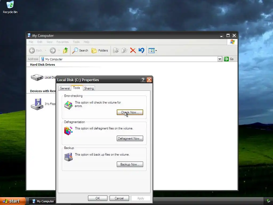The width and height of the screenshot is (273, 205).
Task: Close the Local Disk Properties dialog
Action: point(149,80)
